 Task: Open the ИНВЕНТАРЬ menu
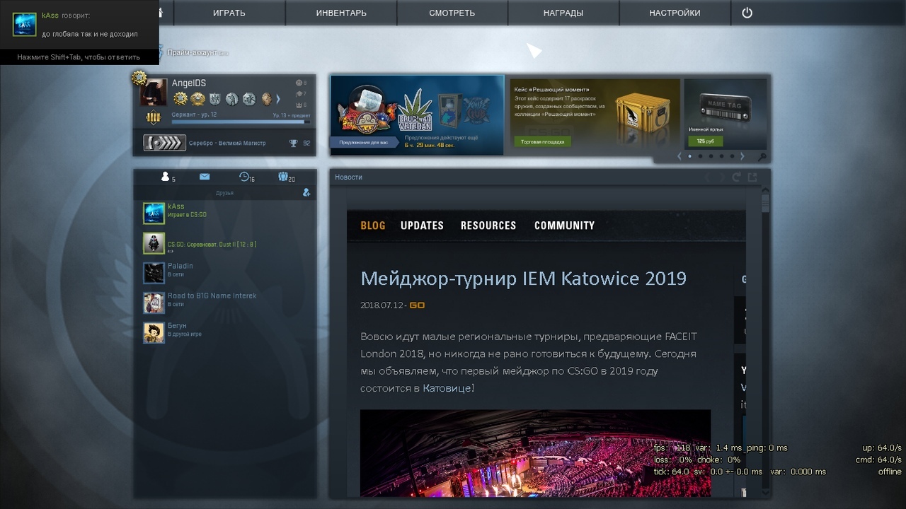click(x=341, y=13)
